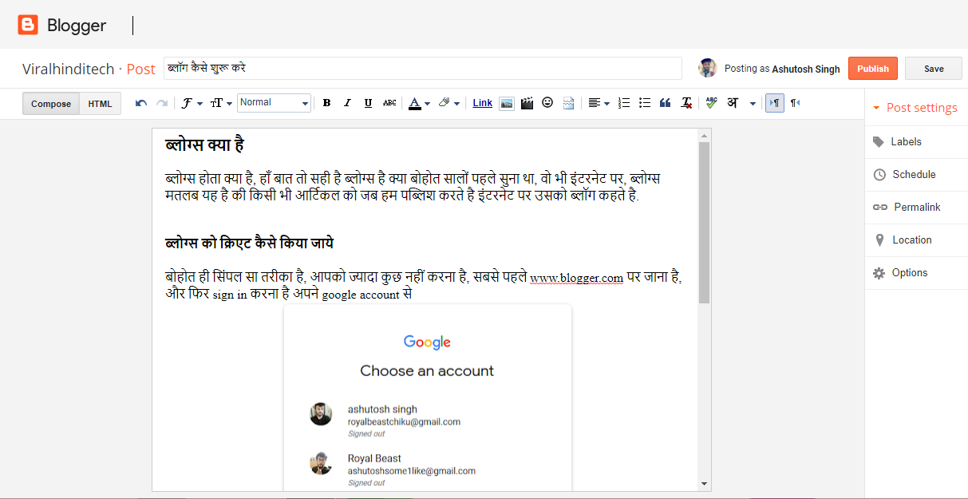
Task: Toggle bold formatting
Action: click(326, 103)
